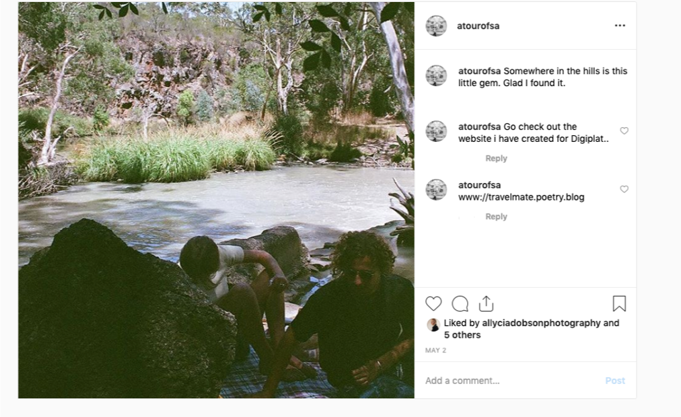The image size is (681, 417).
Task: Like the Digiplat website comment
Action: click(624, 131)
